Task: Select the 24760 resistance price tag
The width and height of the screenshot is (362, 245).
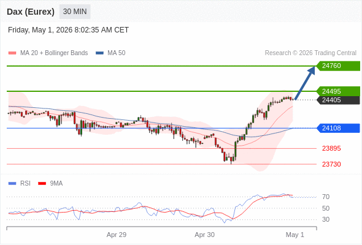Action: click(338, 66)
